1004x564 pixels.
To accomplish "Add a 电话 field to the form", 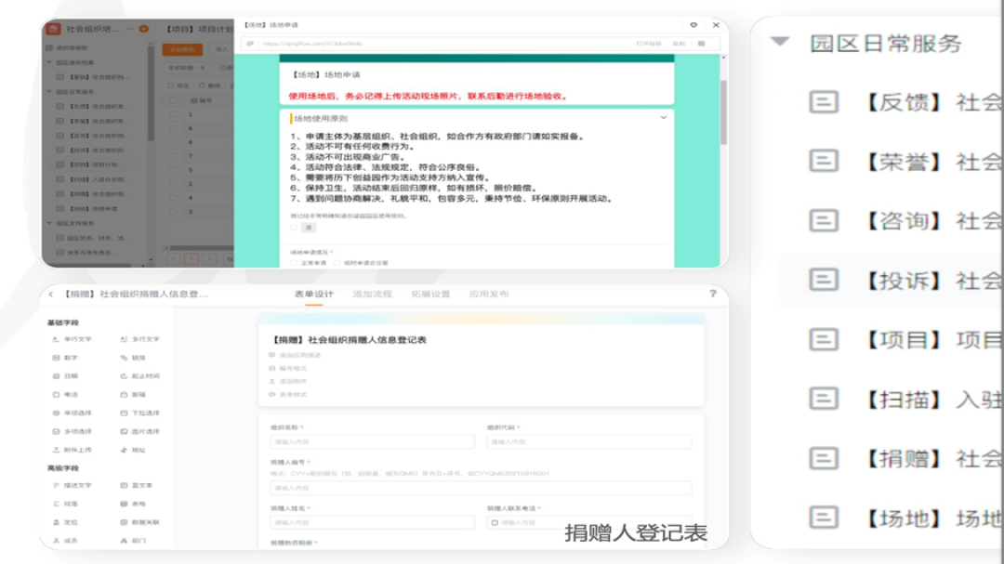I will [x=65, y=395].
